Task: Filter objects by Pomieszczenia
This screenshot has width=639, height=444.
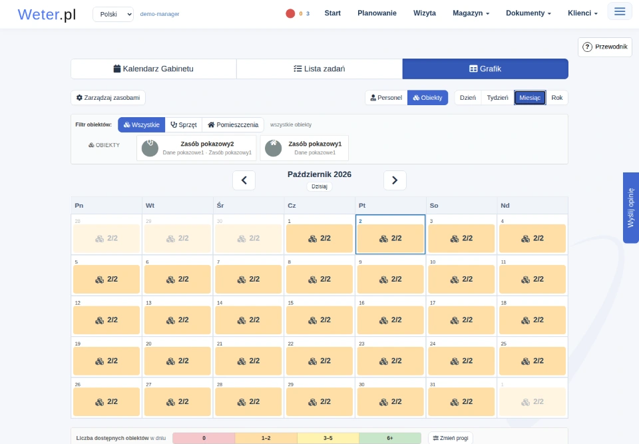Action: 233,124
